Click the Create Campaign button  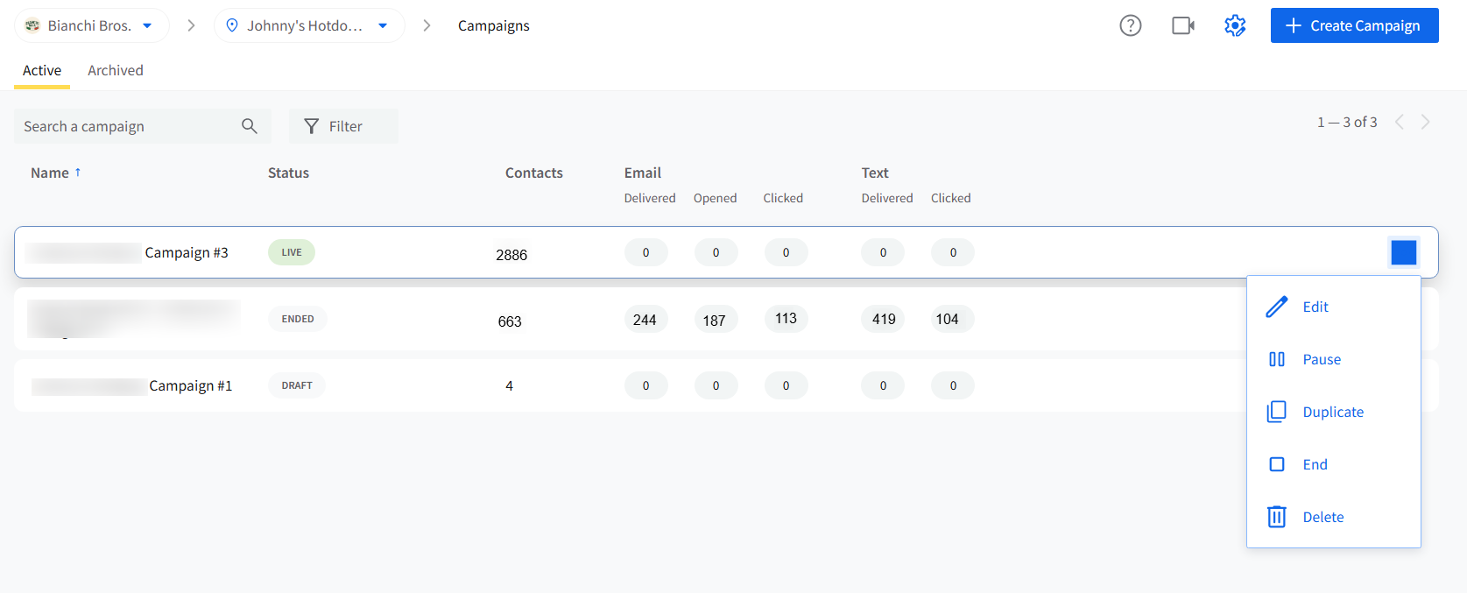[x=1354, y=25]
